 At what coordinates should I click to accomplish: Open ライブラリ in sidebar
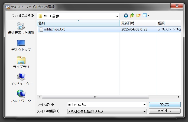point(21,63)
